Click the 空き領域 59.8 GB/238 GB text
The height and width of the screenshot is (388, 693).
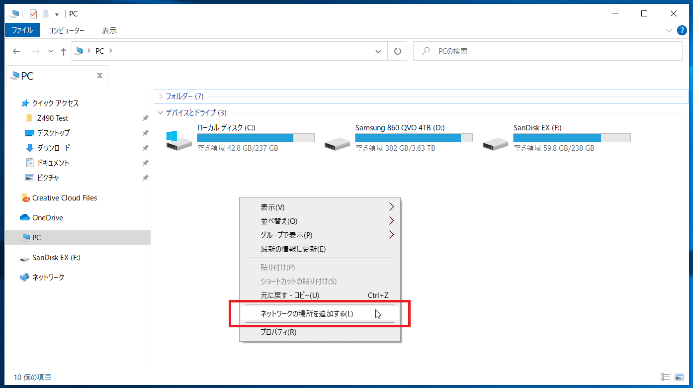click(554, 148)
